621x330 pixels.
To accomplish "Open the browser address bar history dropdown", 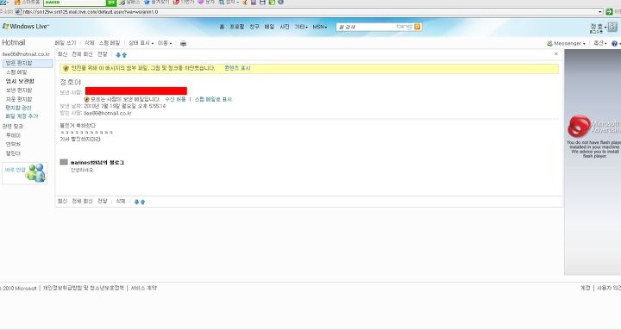I will pyautogui.click(x=600, y=12).
